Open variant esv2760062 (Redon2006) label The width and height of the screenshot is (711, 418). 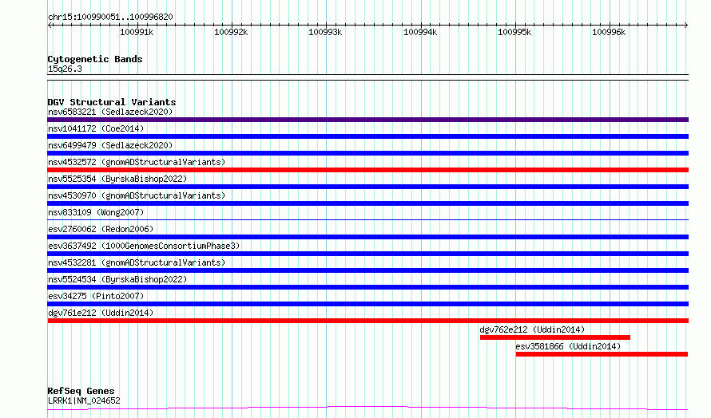pos(101,229)
